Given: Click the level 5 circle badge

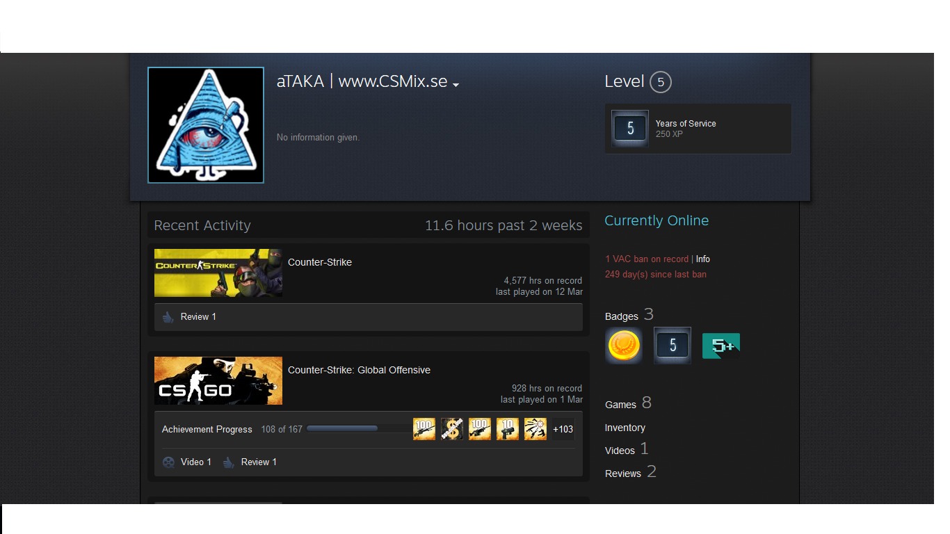Looking at the screenshot, I should [661, 82].
